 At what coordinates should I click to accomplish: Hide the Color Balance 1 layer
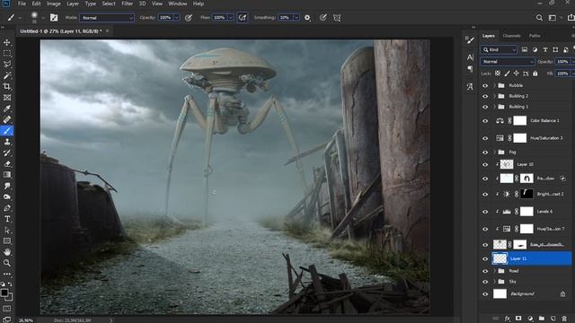pyautogui.click(x=485, y=121)
